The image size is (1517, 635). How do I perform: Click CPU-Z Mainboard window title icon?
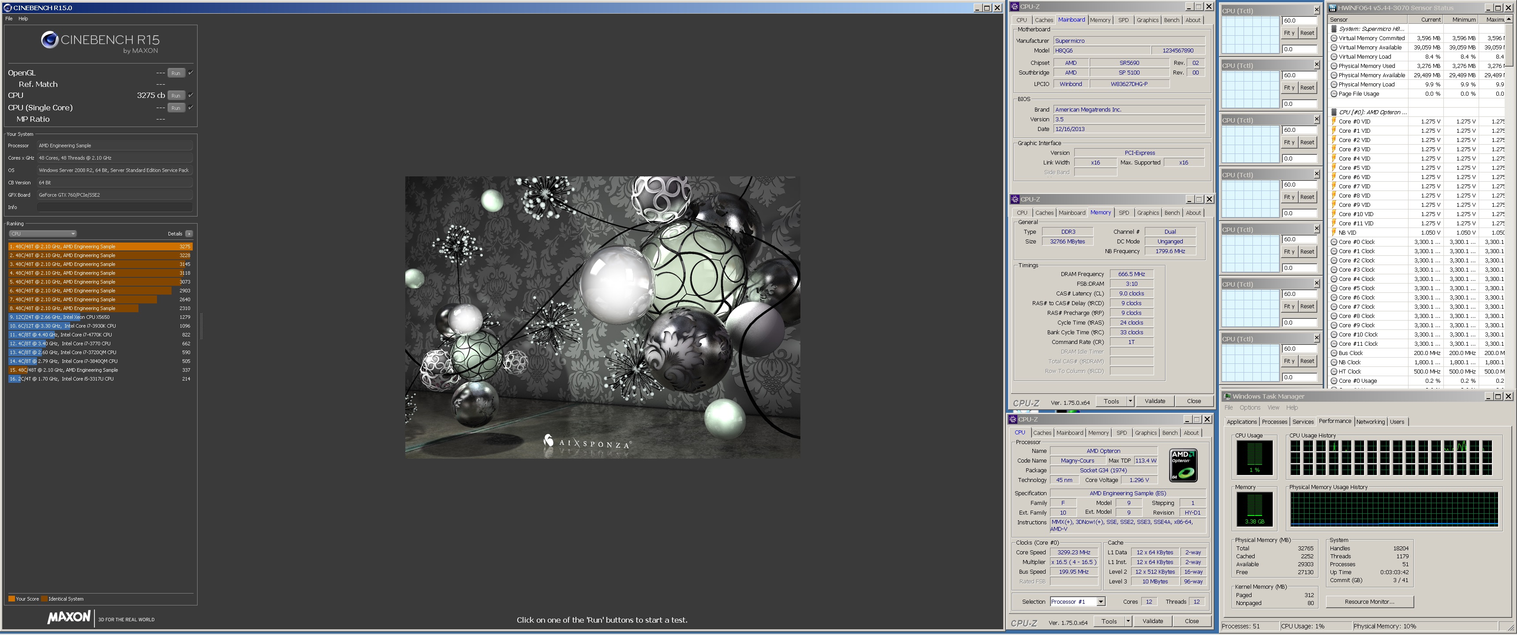pos(1015,7)
